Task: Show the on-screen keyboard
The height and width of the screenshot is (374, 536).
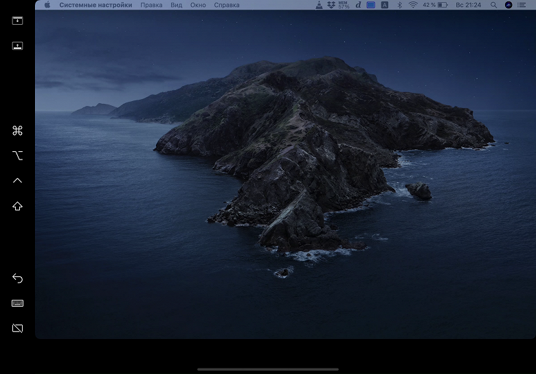Action: 17,303
